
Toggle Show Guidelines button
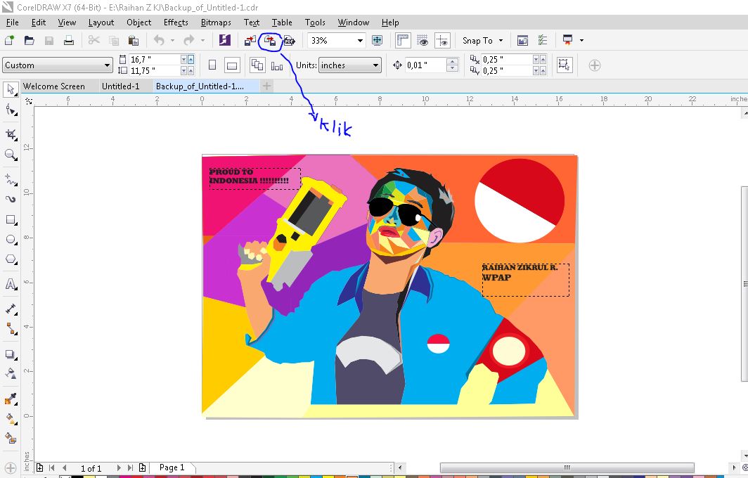click(442, 41)
